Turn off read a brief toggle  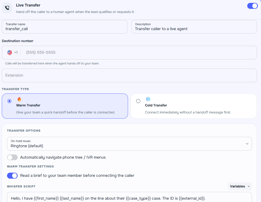[x=12, y=176]
